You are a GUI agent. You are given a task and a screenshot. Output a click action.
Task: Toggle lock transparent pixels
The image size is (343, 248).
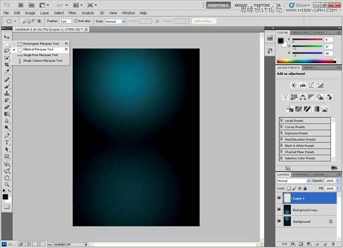pyautogui.click(x=289, y=188)
